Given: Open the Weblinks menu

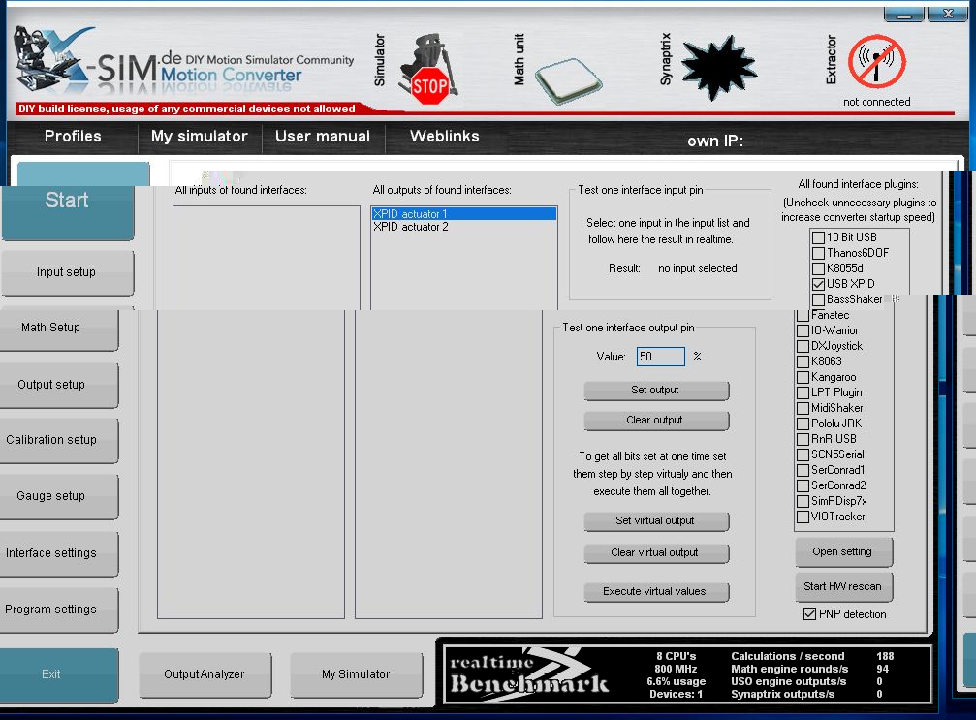Looking at the screenshot, I should (444, 137).
